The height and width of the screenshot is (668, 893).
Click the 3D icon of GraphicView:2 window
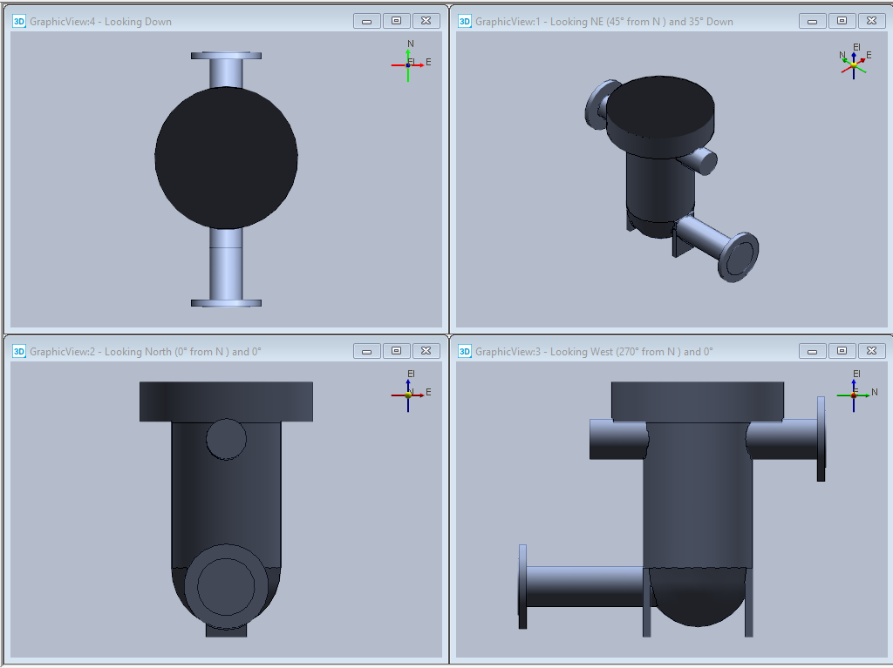[19, 352]
